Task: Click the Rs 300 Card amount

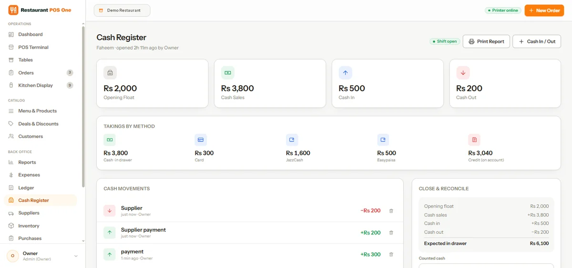Action: [x=204, y=153]
